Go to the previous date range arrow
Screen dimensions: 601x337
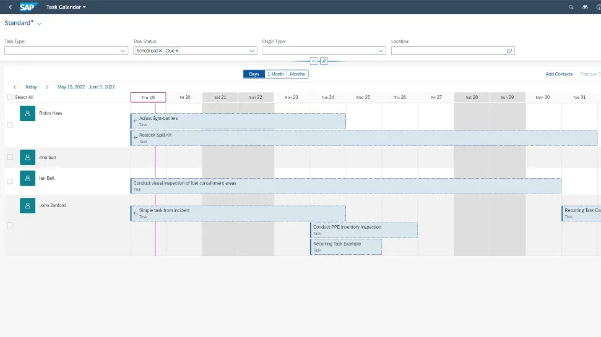(x=15, y=87)
